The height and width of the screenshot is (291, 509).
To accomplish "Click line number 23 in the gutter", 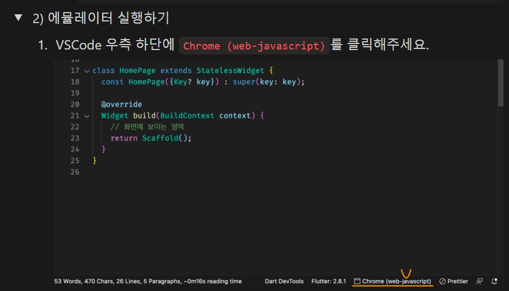I will tap(75, 138).
